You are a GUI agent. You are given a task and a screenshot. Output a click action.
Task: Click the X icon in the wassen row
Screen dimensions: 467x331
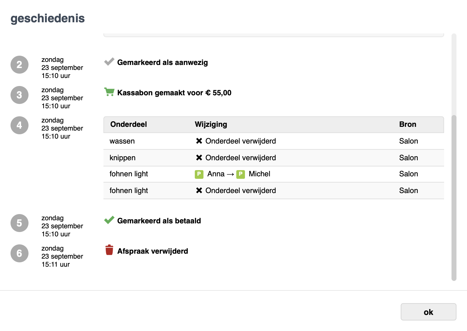(x=199, y=141)
